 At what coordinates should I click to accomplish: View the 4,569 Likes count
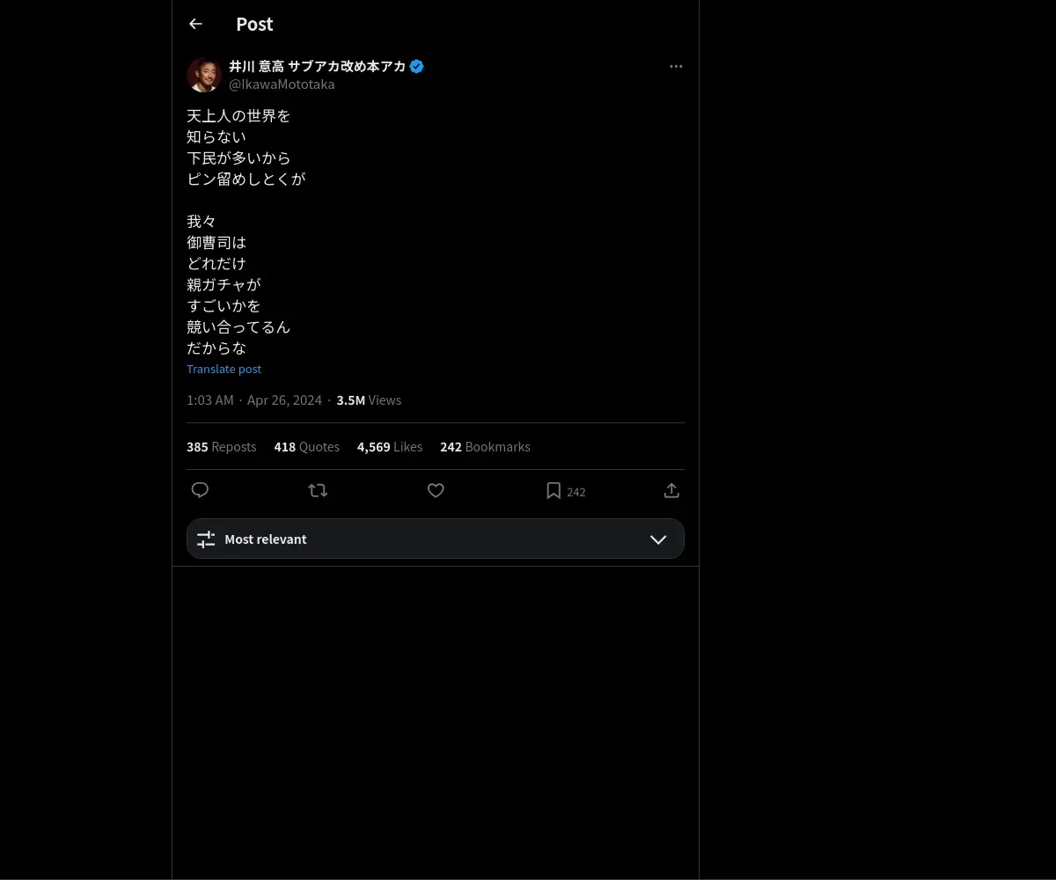[x=390, y=447]
